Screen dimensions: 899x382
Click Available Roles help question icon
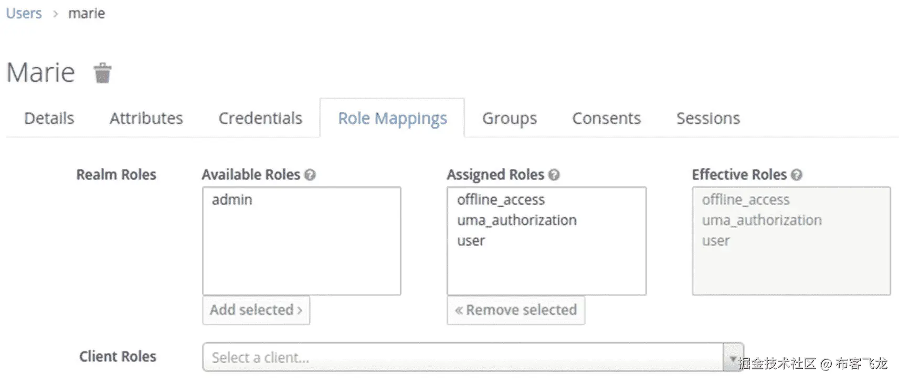pos(310,175)
